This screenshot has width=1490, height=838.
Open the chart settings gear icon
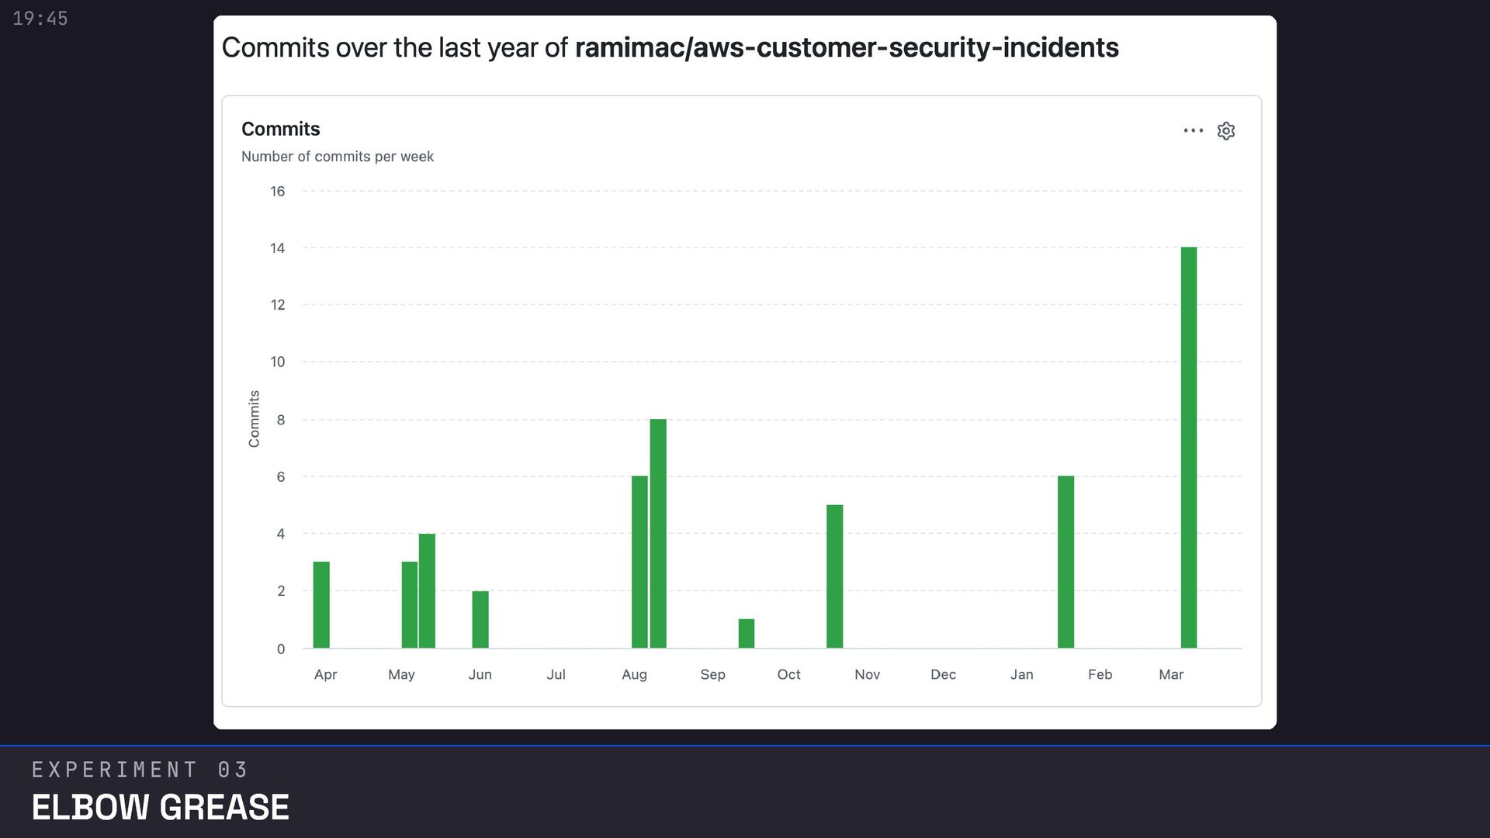(x=1225, y=130)
